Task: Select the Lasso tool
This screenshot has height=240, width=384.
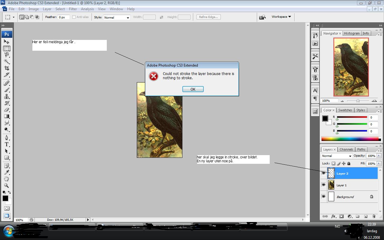Action: [x=7, y=55]
